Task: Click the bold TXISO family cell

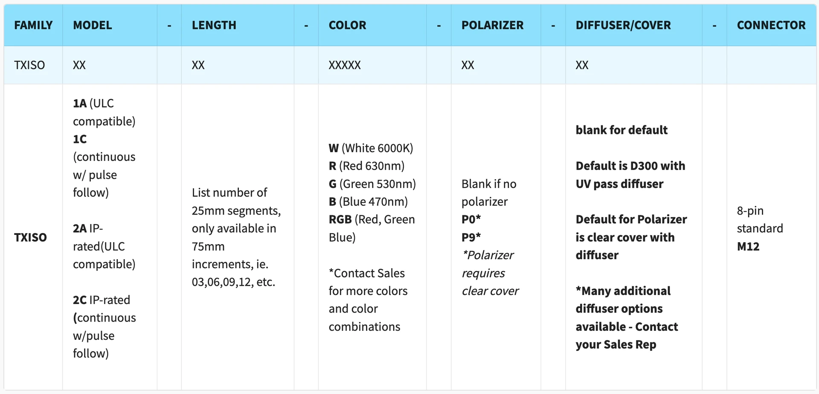Action: 30,238
